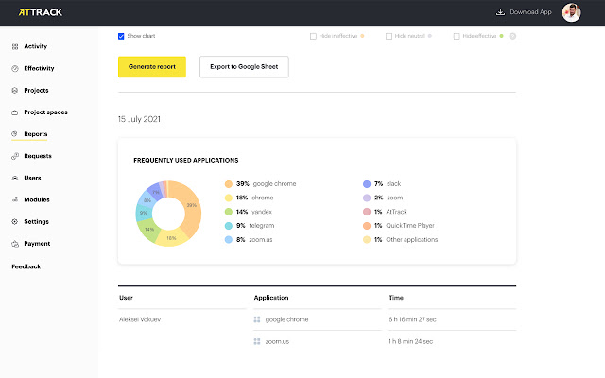Click the Users icon in sidebar
605x378 pixels.
[15, 178]
